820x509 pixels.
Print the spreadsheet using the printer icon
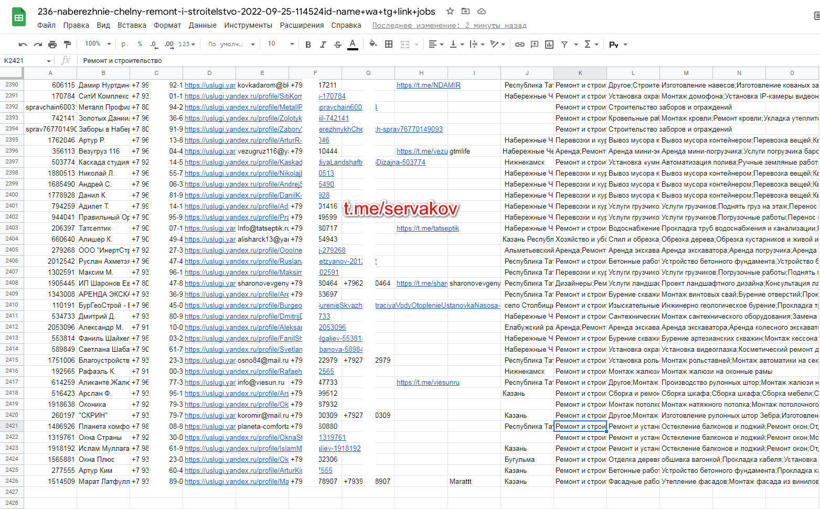point(52,45)
